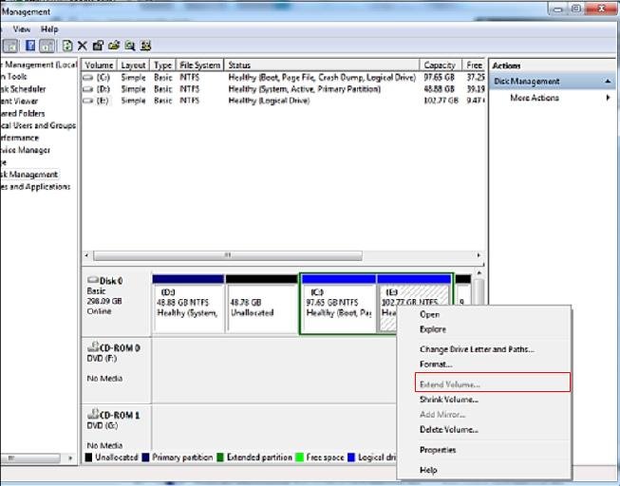
Task: Select the (D:) 48.88 GB partition block
Action: (x=188, y=304)
